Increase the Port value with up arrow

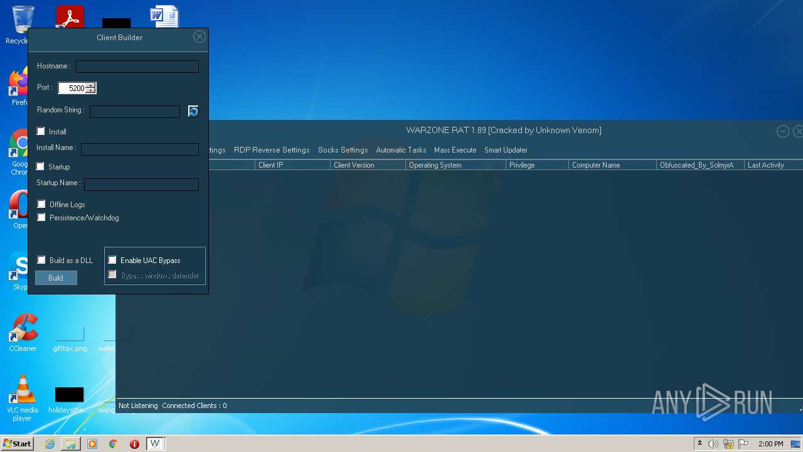[x=90, y=85]
